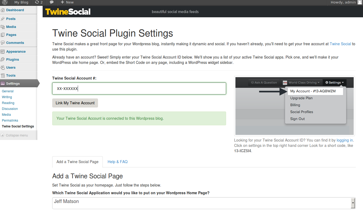Click the Settings gear icon in sidebar

(4, 83)
